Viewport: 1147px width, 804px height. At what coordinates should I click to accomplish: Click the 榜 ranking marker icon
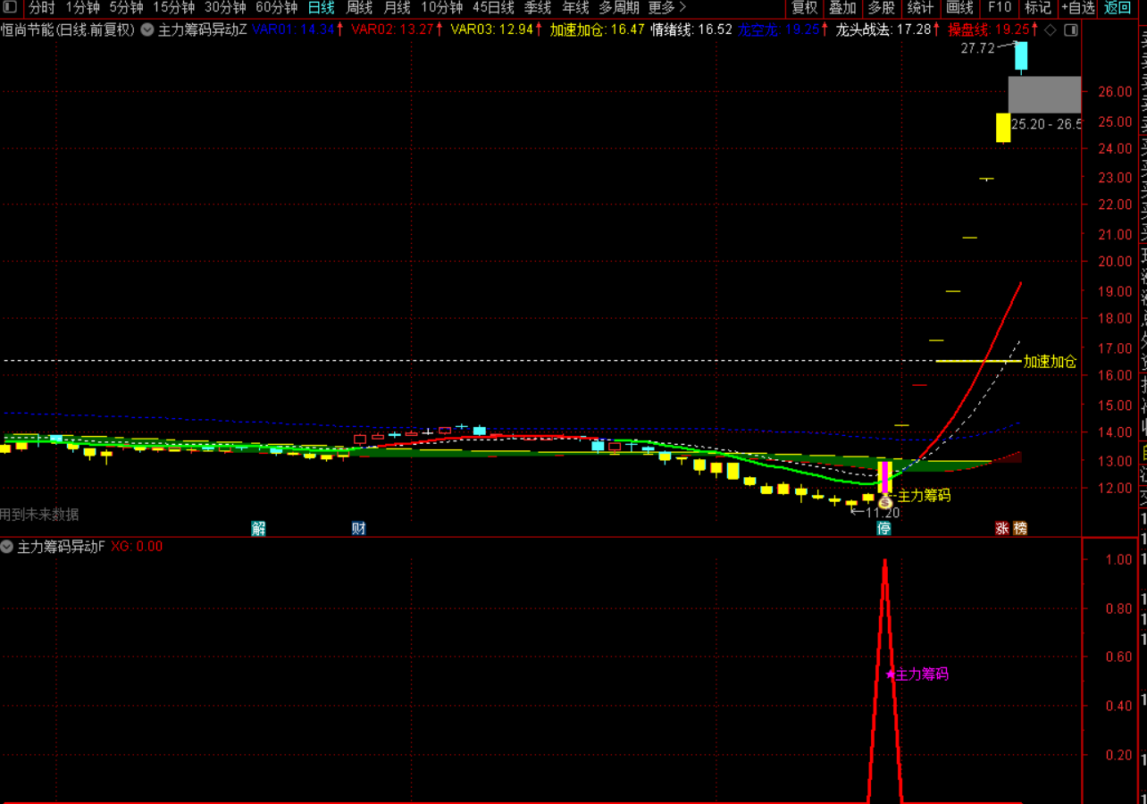(1020, 528)
